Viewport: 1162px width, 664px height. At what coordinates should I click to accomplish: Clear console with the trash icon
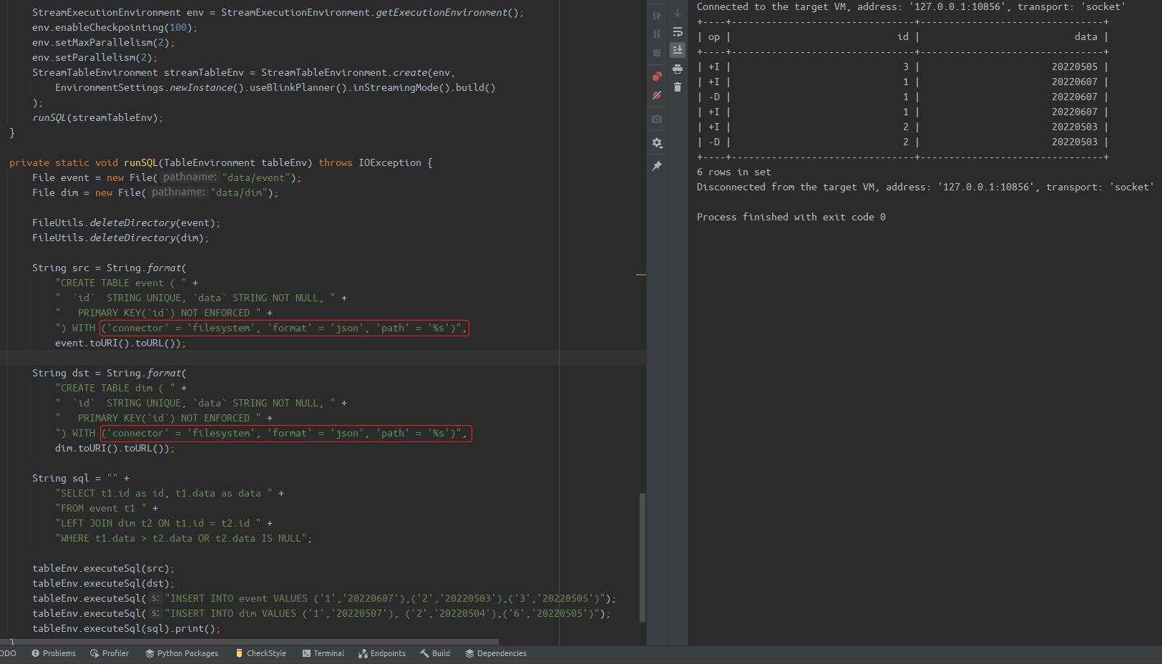tap(678, 87)
